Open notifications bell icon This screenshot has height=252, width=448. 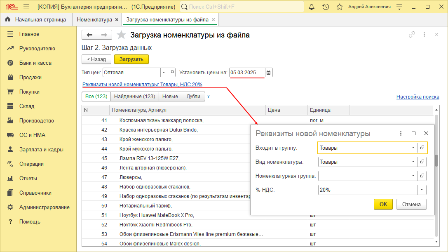pyautogui.click(x=312, y=7)
